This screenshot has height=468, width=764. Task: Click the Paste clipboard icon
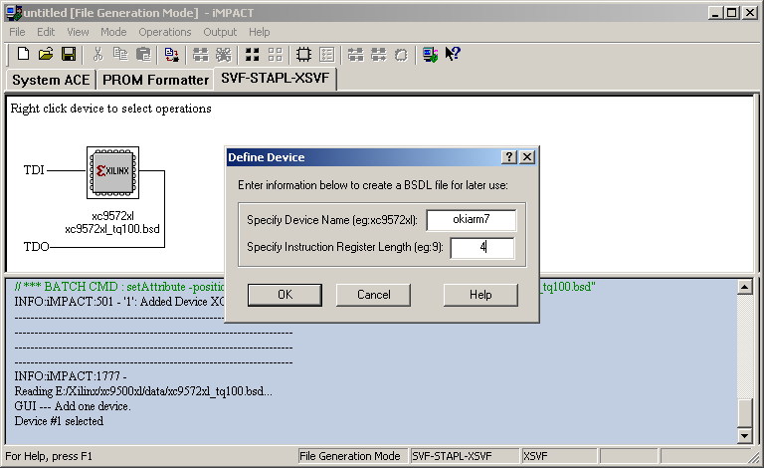(143, 54)
